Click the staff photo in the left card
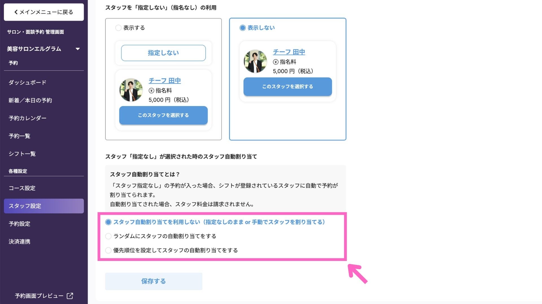Image resolution: width=542 pixels, height=304 pixels. [131, 90]
